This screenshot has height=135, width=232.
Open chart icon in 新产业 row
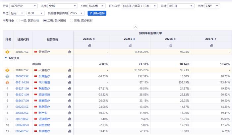pyautogui.click(x=69, y=113)
